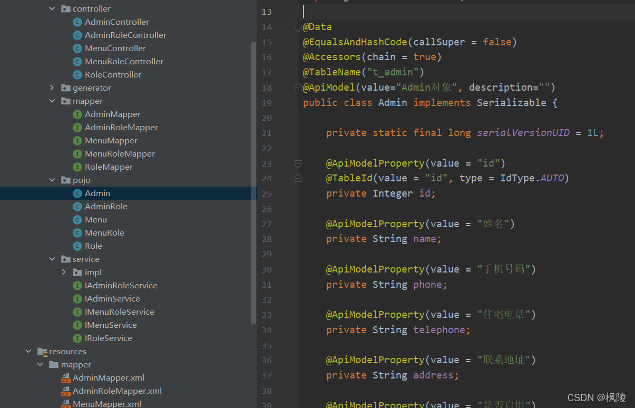635x408 pixels.
Task: Select AdminRole class in pojo
Action: pos(106,206)
